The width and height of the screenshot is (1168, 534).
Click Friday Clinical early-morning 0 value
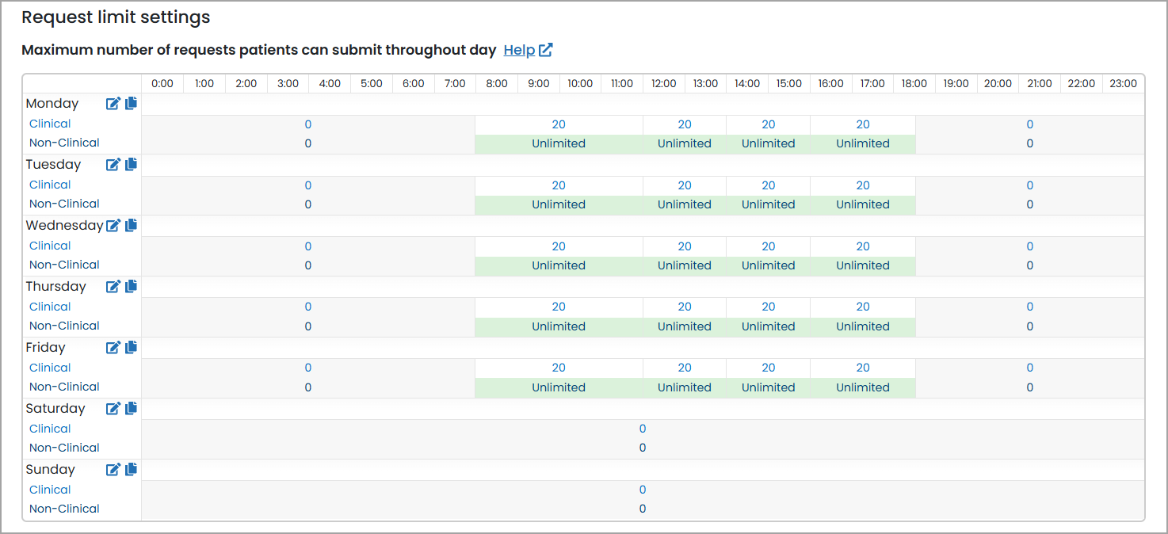pos(308,368)
